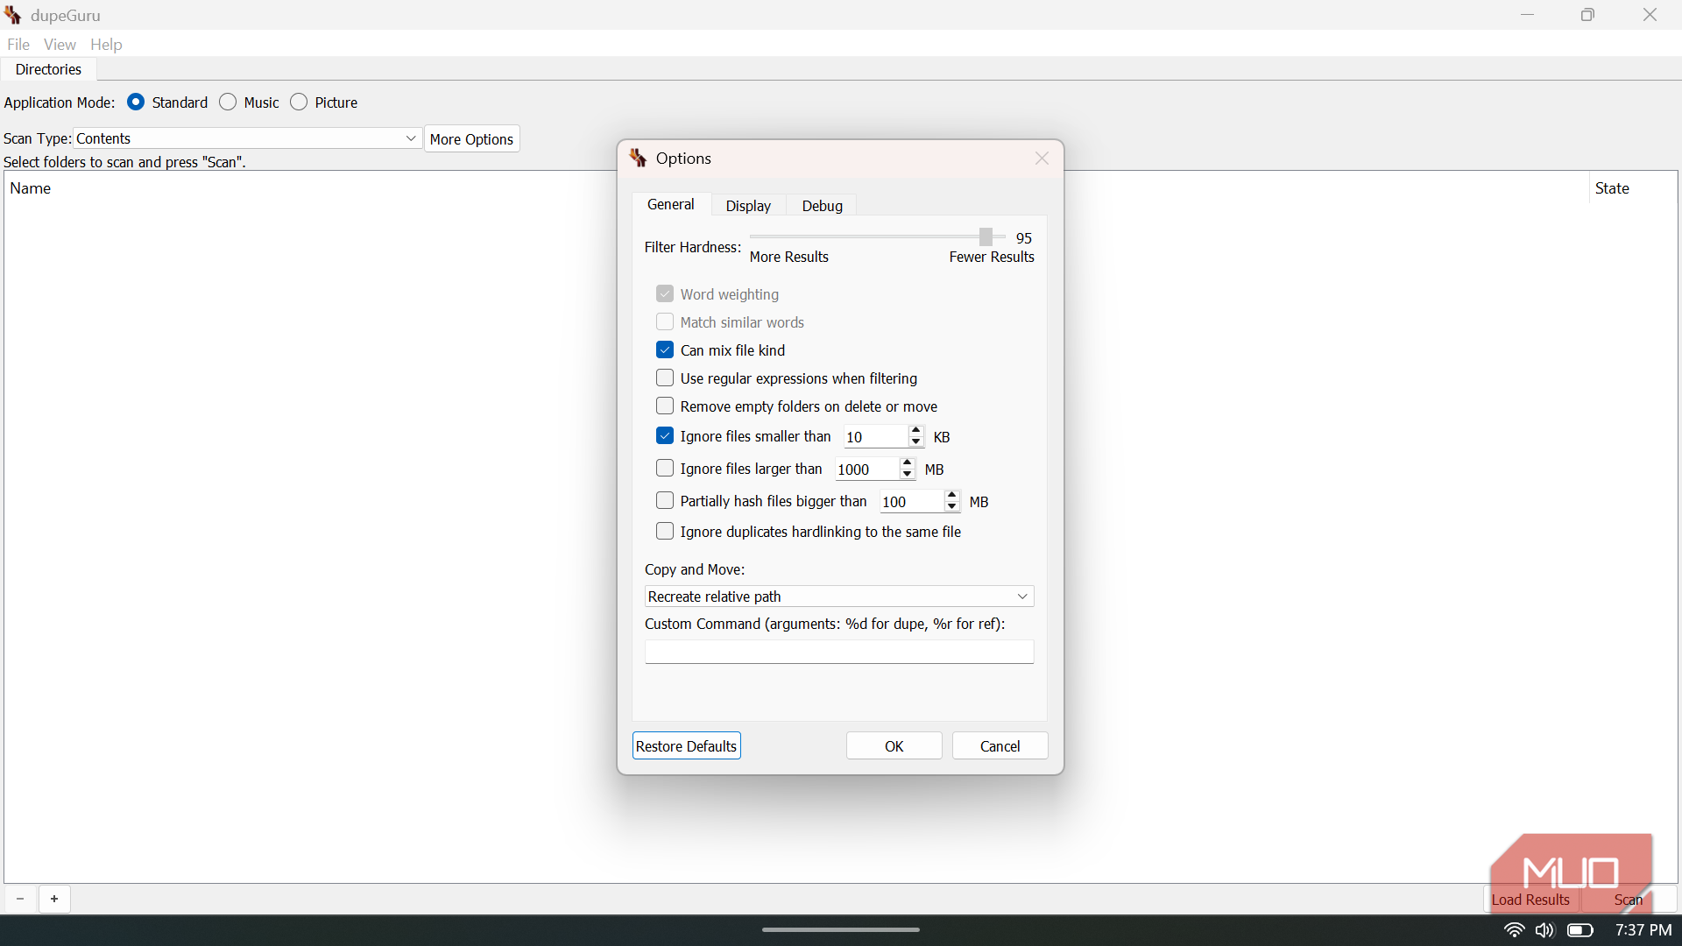Click the battery status tray icon
This screenshot has width=1682, height=946.
click(x=1580, y=929)
